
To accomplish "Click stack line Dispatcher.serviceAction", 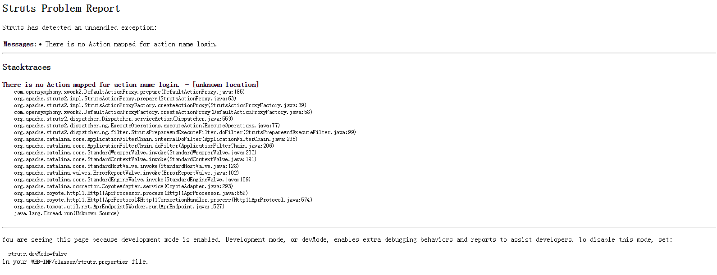I will tap(123, 119).
